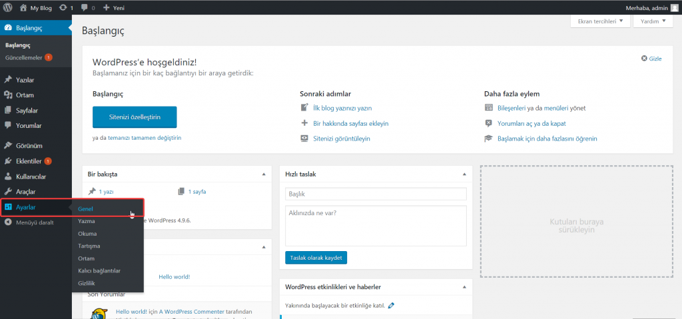This screenshot has height=319, width=682.
Task: Open the updates icon in admin bar
Action: [63, 7]
